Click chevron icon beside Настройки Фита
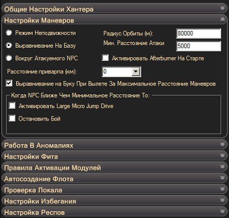Screen dimensions: 229x218 222,155
